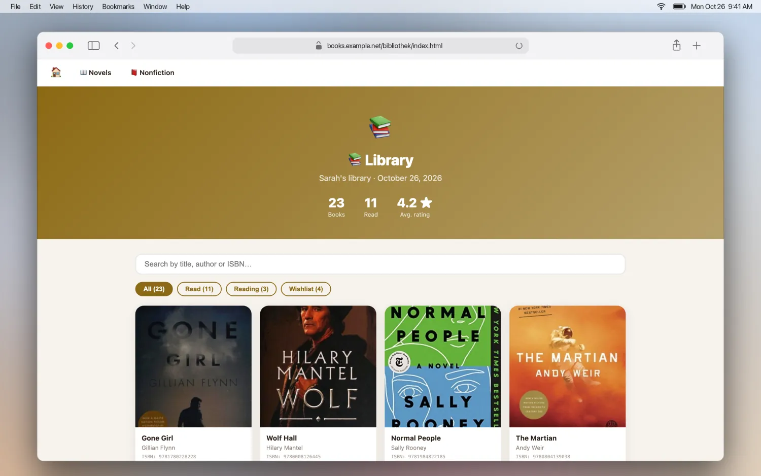Click the Wi-Fi icon in menu bar
This screenshot has height=476, width=761.
click(661, 7)
